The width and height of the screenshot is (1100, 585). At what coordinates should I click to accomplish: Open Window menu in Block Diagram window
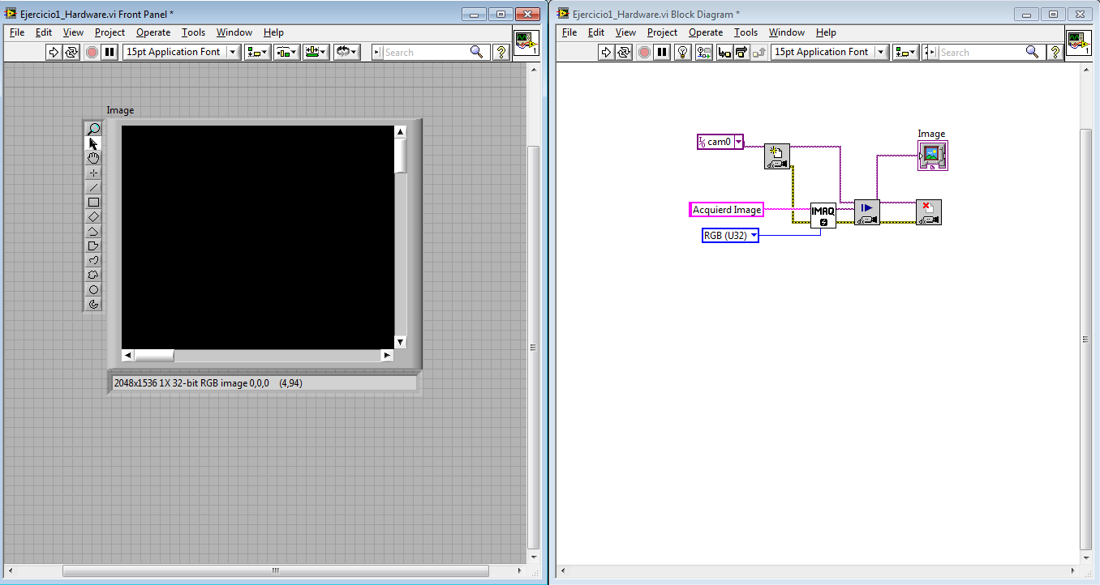pos(786,32)
